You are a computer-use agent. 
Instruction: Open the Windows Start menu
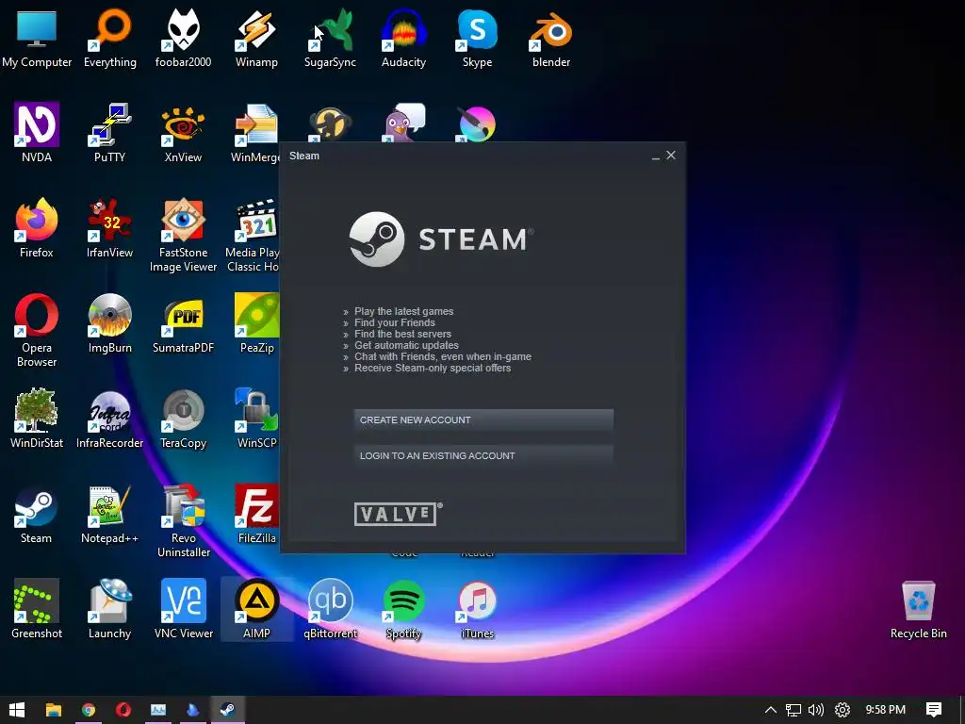[x=17, y=710]
